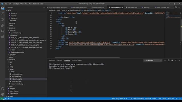This screenshot has height=102, width=182.
Task: Click the split editor right icon
Action: click(x=176, y=7)
